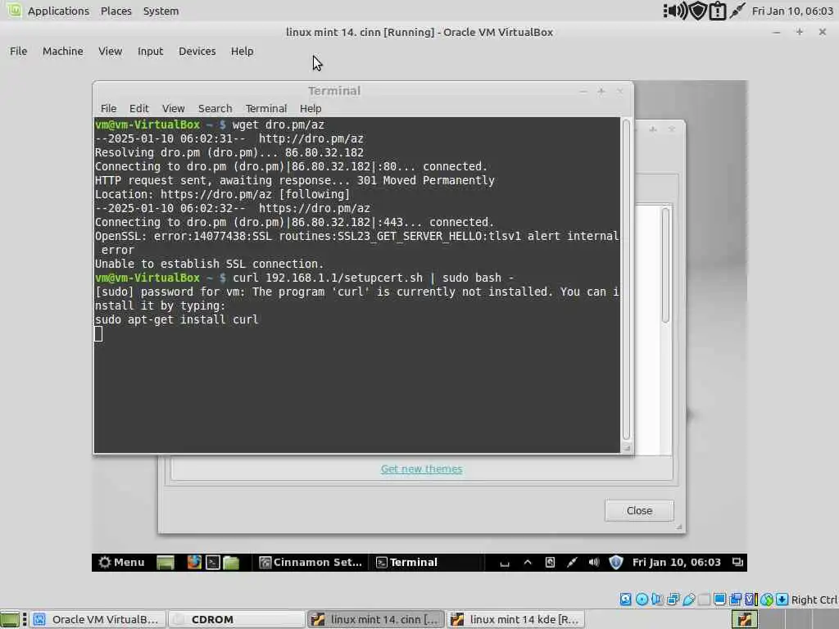The height and width of the screenshot is (629, 839).
Task: Click VirtualBox network status icon
Action: pyautogui.click(x=673, y=600)
